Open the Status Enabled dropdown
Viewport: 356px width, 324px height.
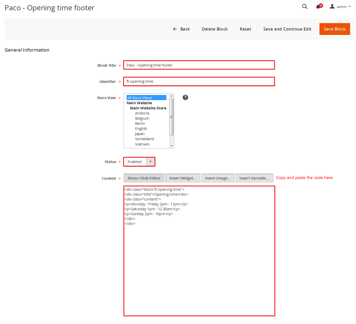click(x=139, y=162)
